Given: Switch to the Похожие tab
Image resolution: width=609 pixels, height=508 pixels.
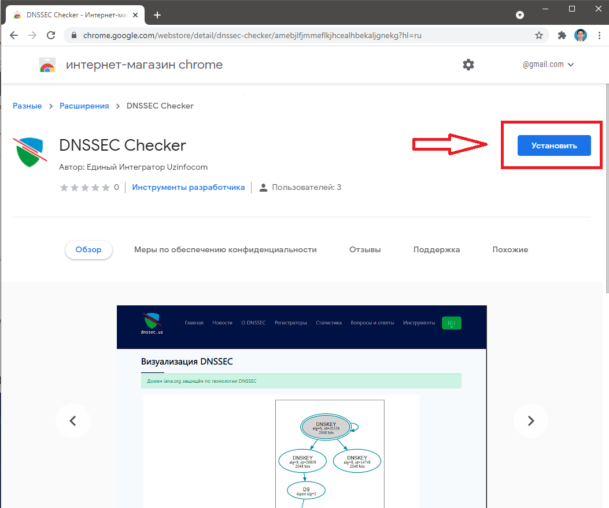Looking at the screenshot, I should point(510,250).
